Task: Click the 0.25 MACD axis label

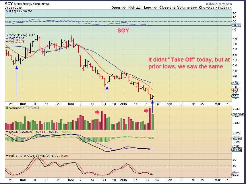Action: (237, 133)
